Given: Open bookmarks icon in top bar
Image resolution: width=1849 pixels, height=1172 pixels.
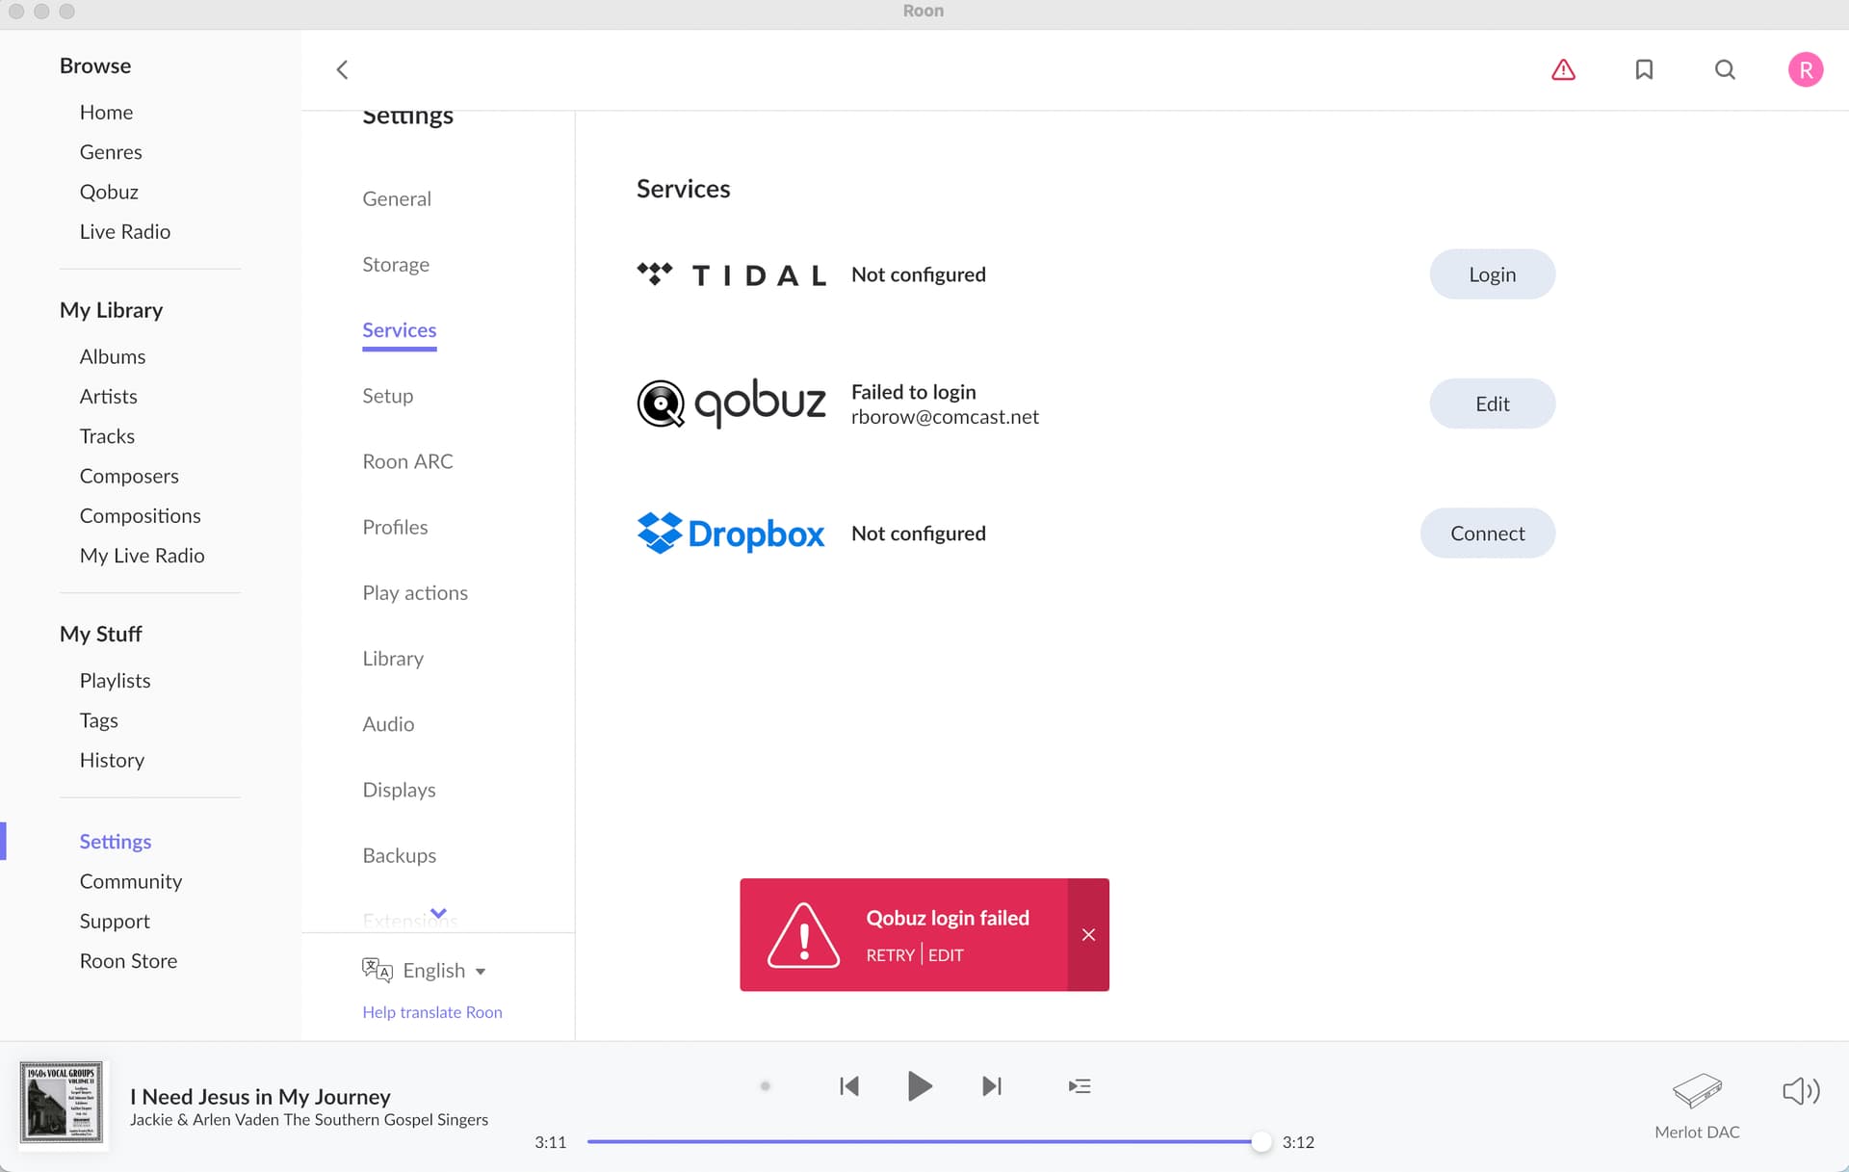Looking at the screenshot, I should (1644, 69).
